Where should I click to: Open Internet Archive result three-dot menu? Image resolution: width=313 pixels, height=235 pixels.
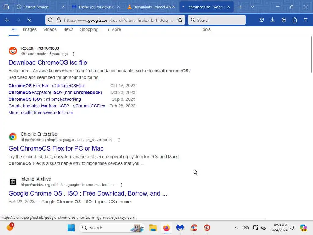(x=122, y=185)
